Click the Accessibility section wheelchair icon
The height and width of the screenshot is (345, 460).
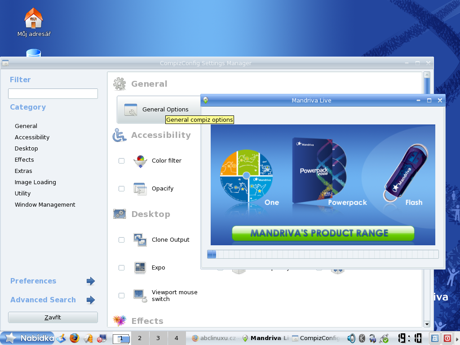tap(119, 135)
